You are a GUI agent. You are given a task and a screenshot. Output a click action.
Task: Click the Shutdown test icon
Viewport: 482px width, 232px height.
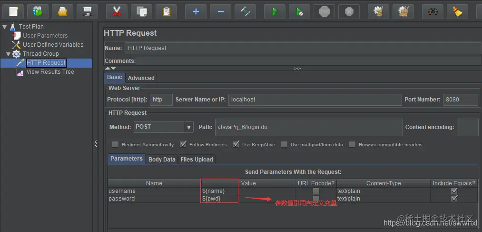coord(349,12)
